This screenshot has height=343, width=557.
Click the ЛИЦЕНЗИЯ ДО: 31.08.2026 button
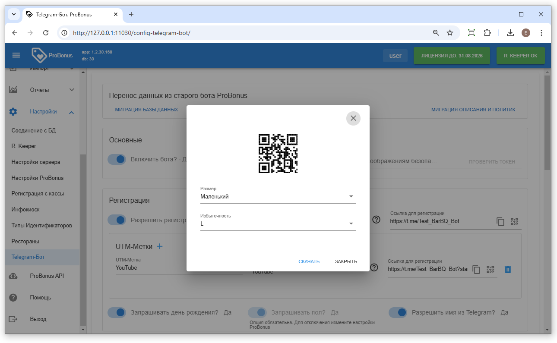[x=452, y=56]
